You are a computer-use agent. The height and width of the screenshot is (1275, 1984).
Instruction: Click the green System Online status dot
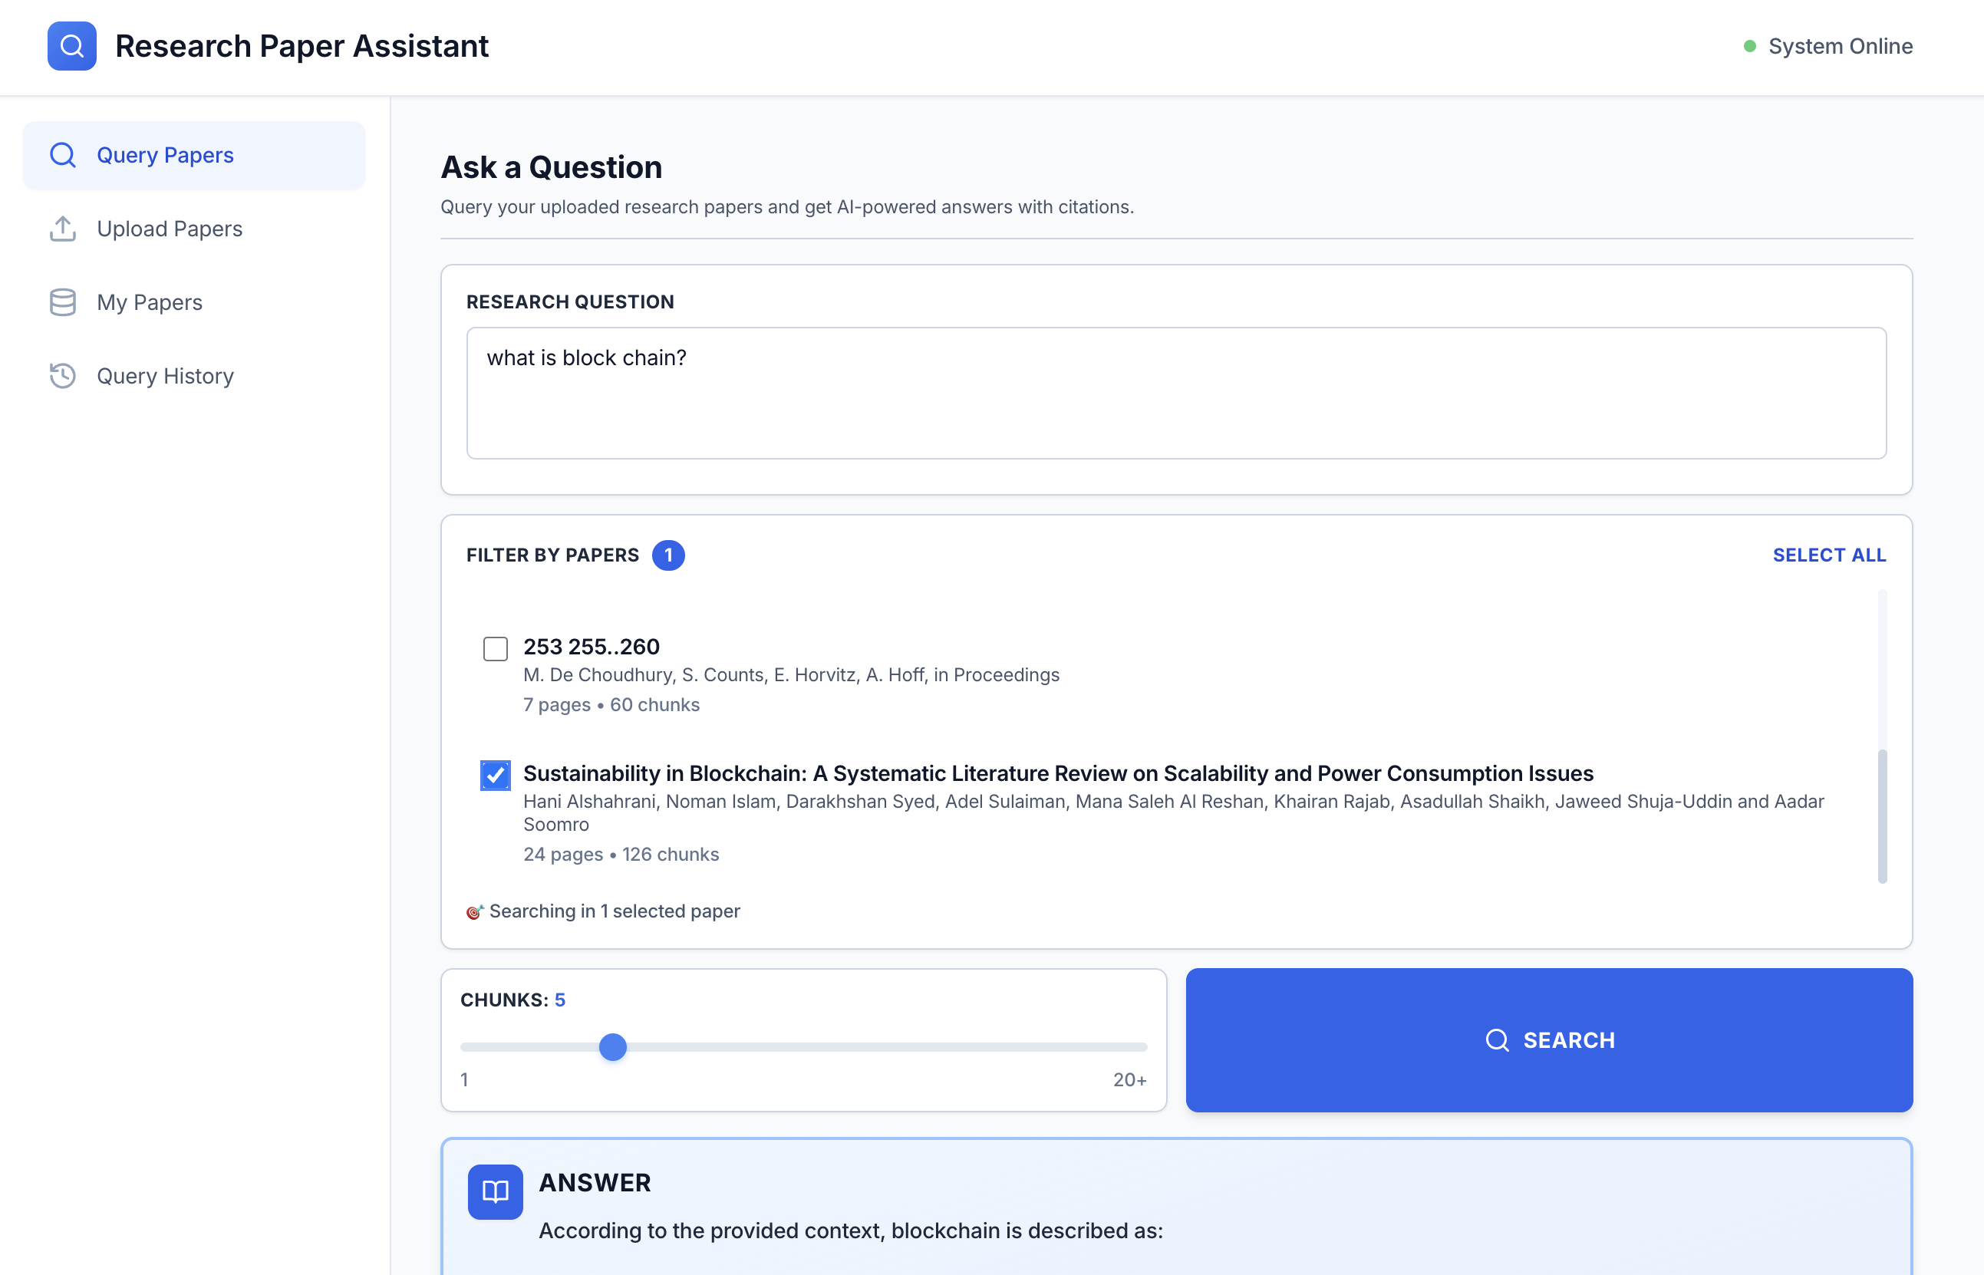coord(1751,46)
